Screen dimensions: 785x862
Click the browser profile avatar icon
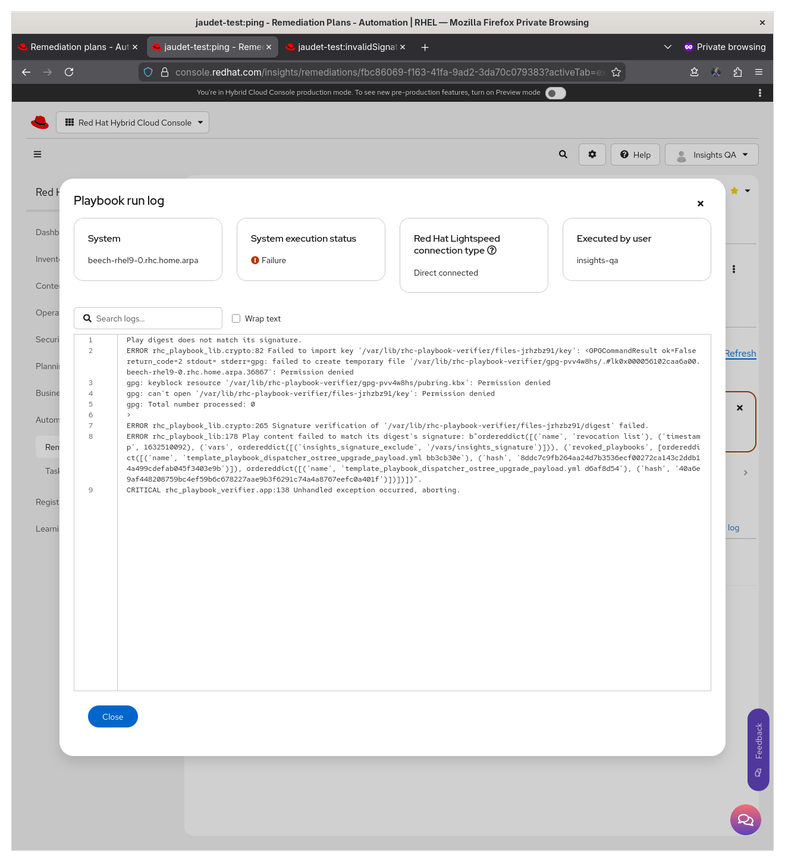[x=716, y=72]
